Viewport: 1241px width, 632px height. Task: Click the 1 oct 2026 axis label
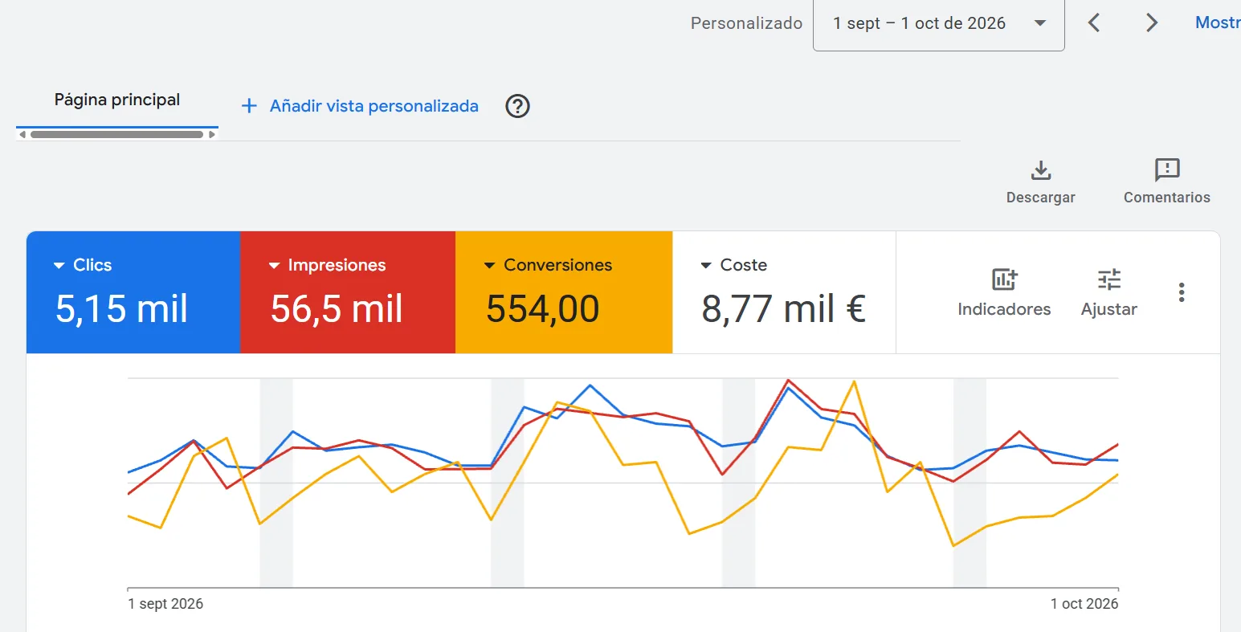[x=1084, y=604]
